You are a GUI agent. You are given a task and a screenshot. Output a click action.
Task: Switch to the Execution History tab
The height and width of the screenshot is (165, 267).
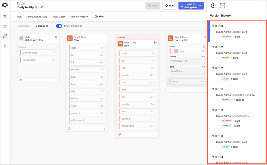(37, 16)
